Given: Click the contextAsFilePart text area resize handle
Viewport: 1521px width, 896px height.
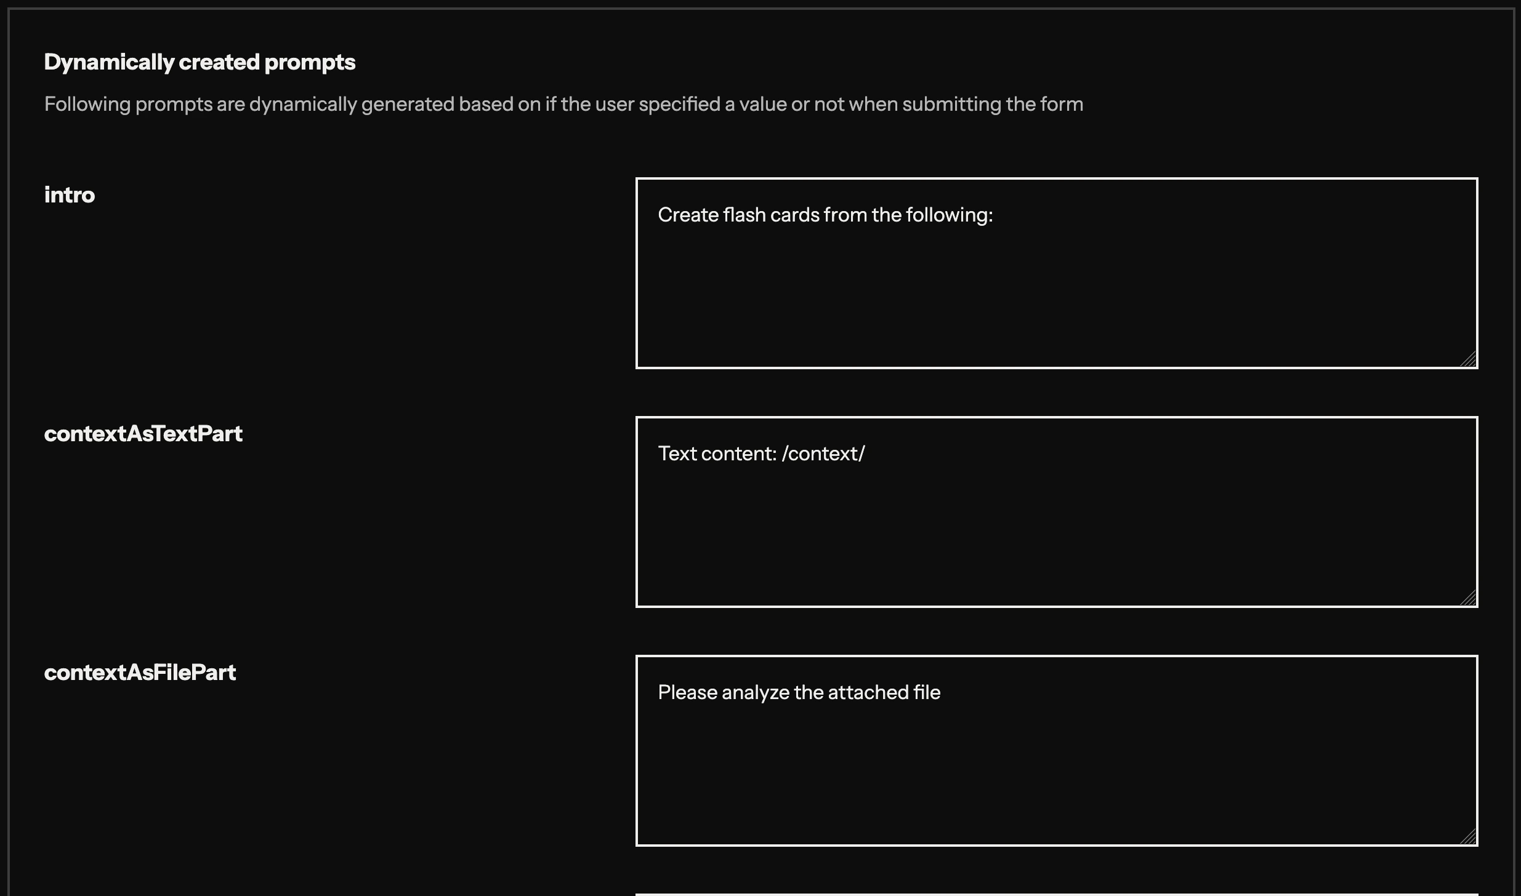Looking at the screenshot, I should 1469,837.
